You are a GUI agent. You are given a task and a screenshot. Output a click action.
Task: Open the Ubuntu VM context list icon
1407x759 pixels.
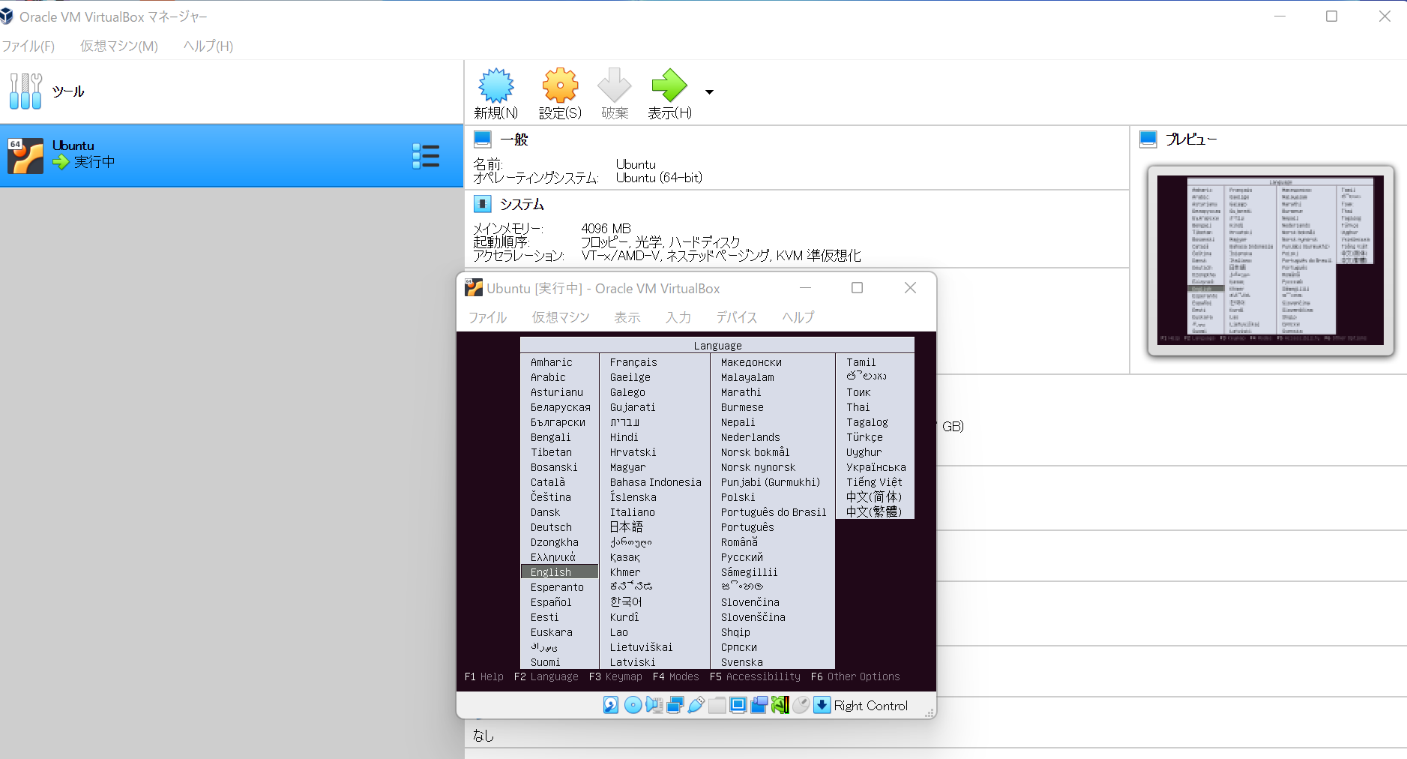(427, 155)
